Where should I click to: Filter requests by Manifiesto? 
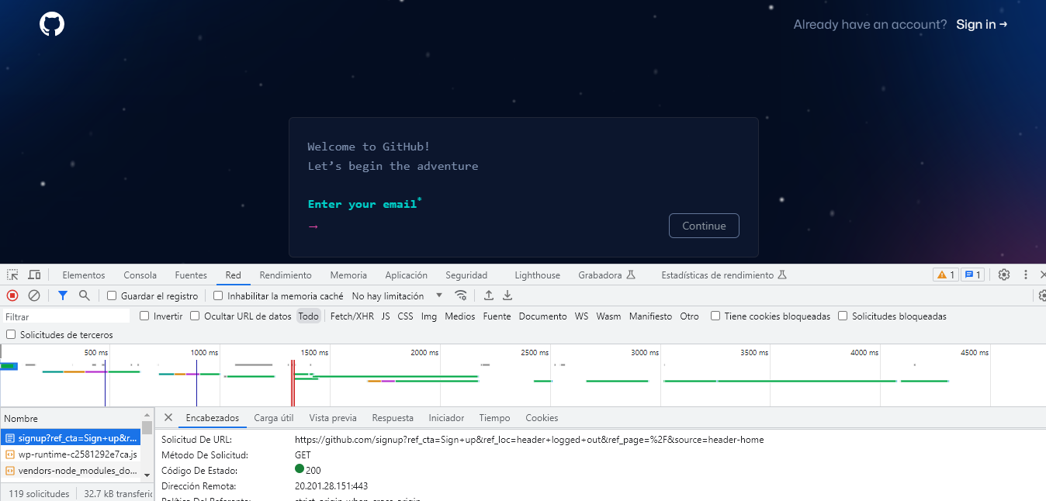(650, 316)
